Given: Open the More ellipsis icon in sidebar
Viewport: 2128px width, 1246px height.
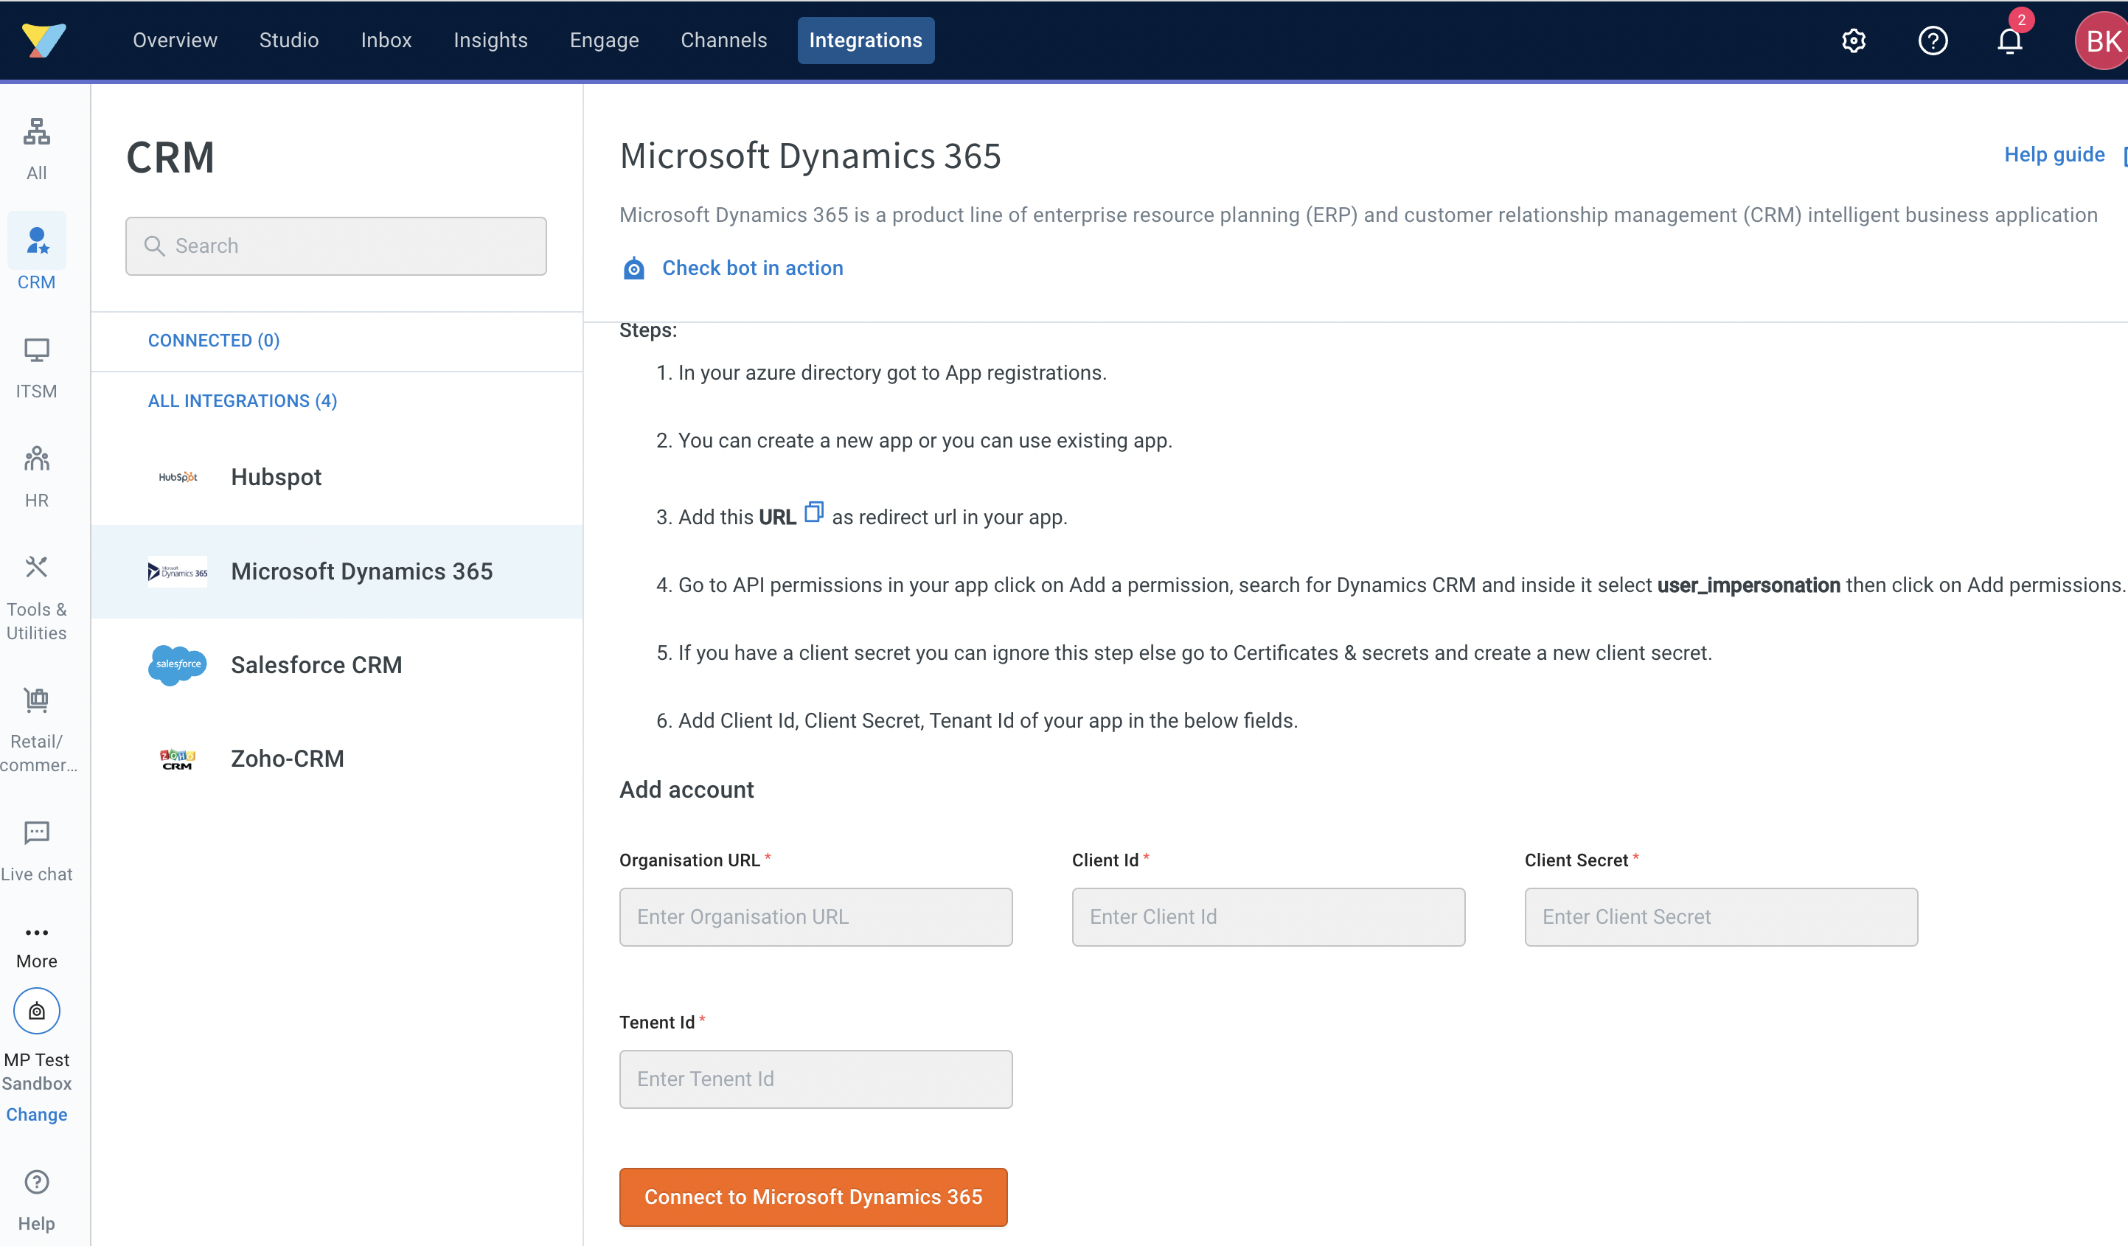Looking at the screenshot, I should click(x=36, y=933).
